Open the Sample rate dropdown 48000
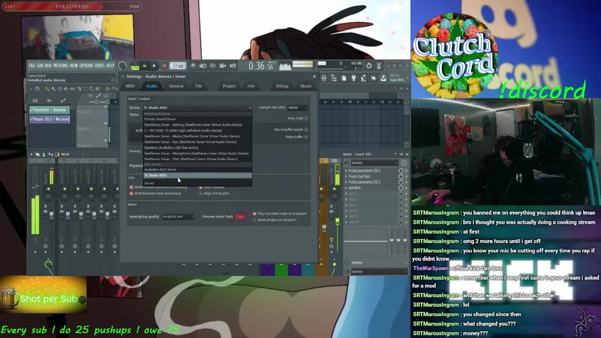601x338 pixels. tap(298, 108)
